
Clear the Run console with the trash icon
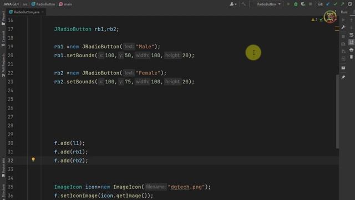click(x=351, y=57)
